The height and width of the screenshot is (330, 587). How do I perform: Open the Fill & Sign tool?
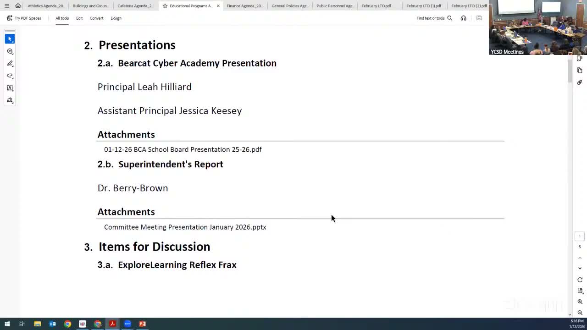10,100
